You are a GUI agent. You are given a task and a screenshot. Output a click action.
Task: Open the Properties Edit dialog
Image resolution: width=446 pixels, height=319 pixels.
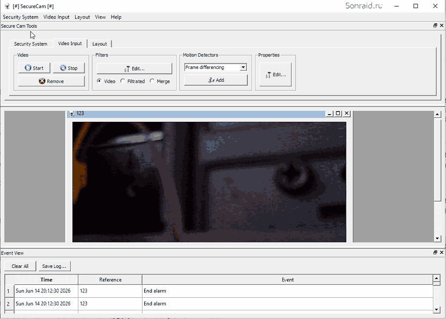[x=275, y=74]
